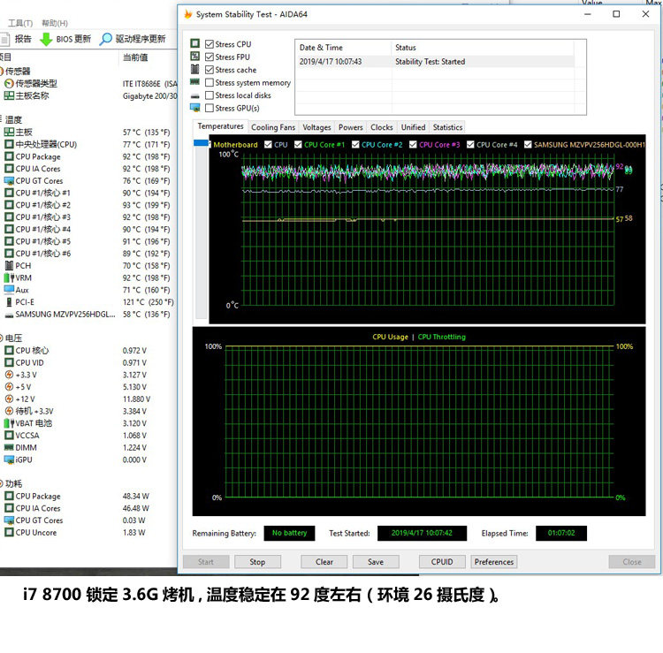This screenshot has height=653, width=663.
Task: Enable Stress GPU(s) checkbox
Action: click(210, 108)
